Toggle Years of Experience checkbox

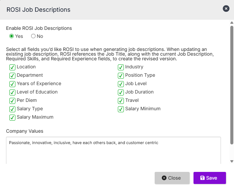(12, 84)
